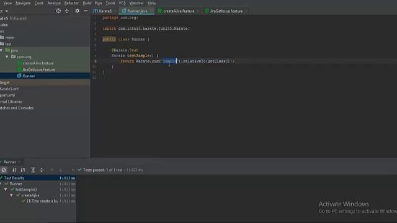Open the View menu
The height and width of the screenshot is (223, 397).
point(7,3)
